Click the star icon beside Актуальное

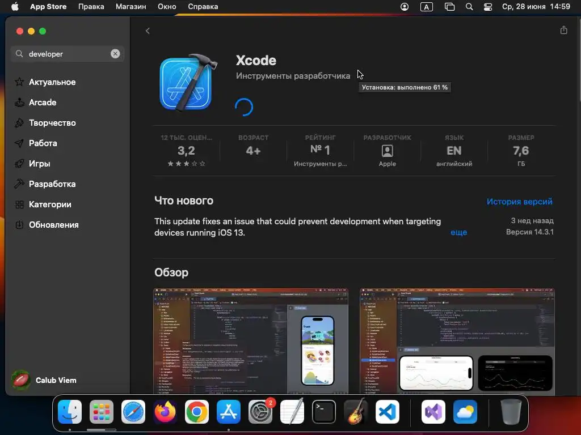[19, 82]
